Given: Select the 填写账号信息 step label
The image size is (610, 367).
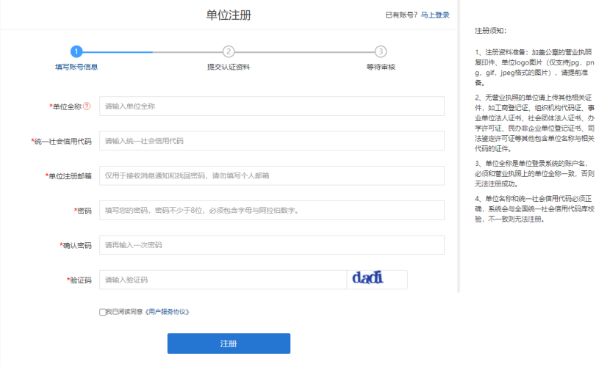Looking at the screenshot, I should [x=76, y=67].
